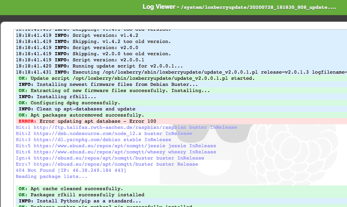Click the Hit:6 ebusd.eu wheezy line
This screenshot has height=207, width=347.
pos(116,152)
